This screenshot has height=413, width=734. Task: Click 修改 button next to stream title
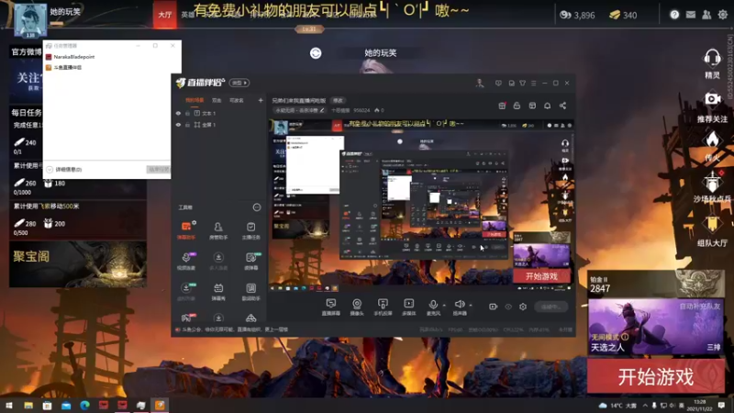(338, 101)
